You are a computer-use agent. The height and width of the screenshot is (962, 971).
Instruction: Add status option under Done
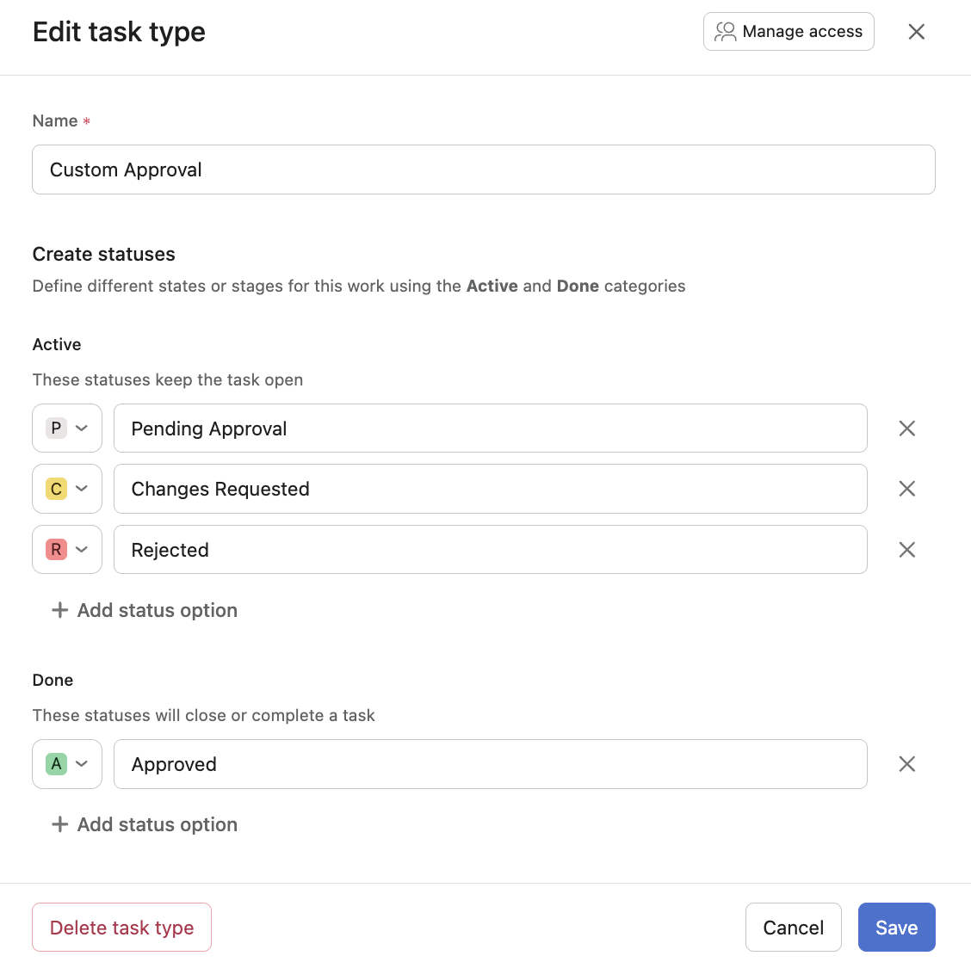pyautogui.click(x=145, y=824)
